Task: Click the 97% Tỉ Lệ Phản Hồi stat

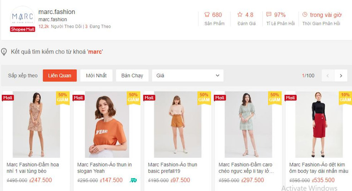Action: click(280, 19)
